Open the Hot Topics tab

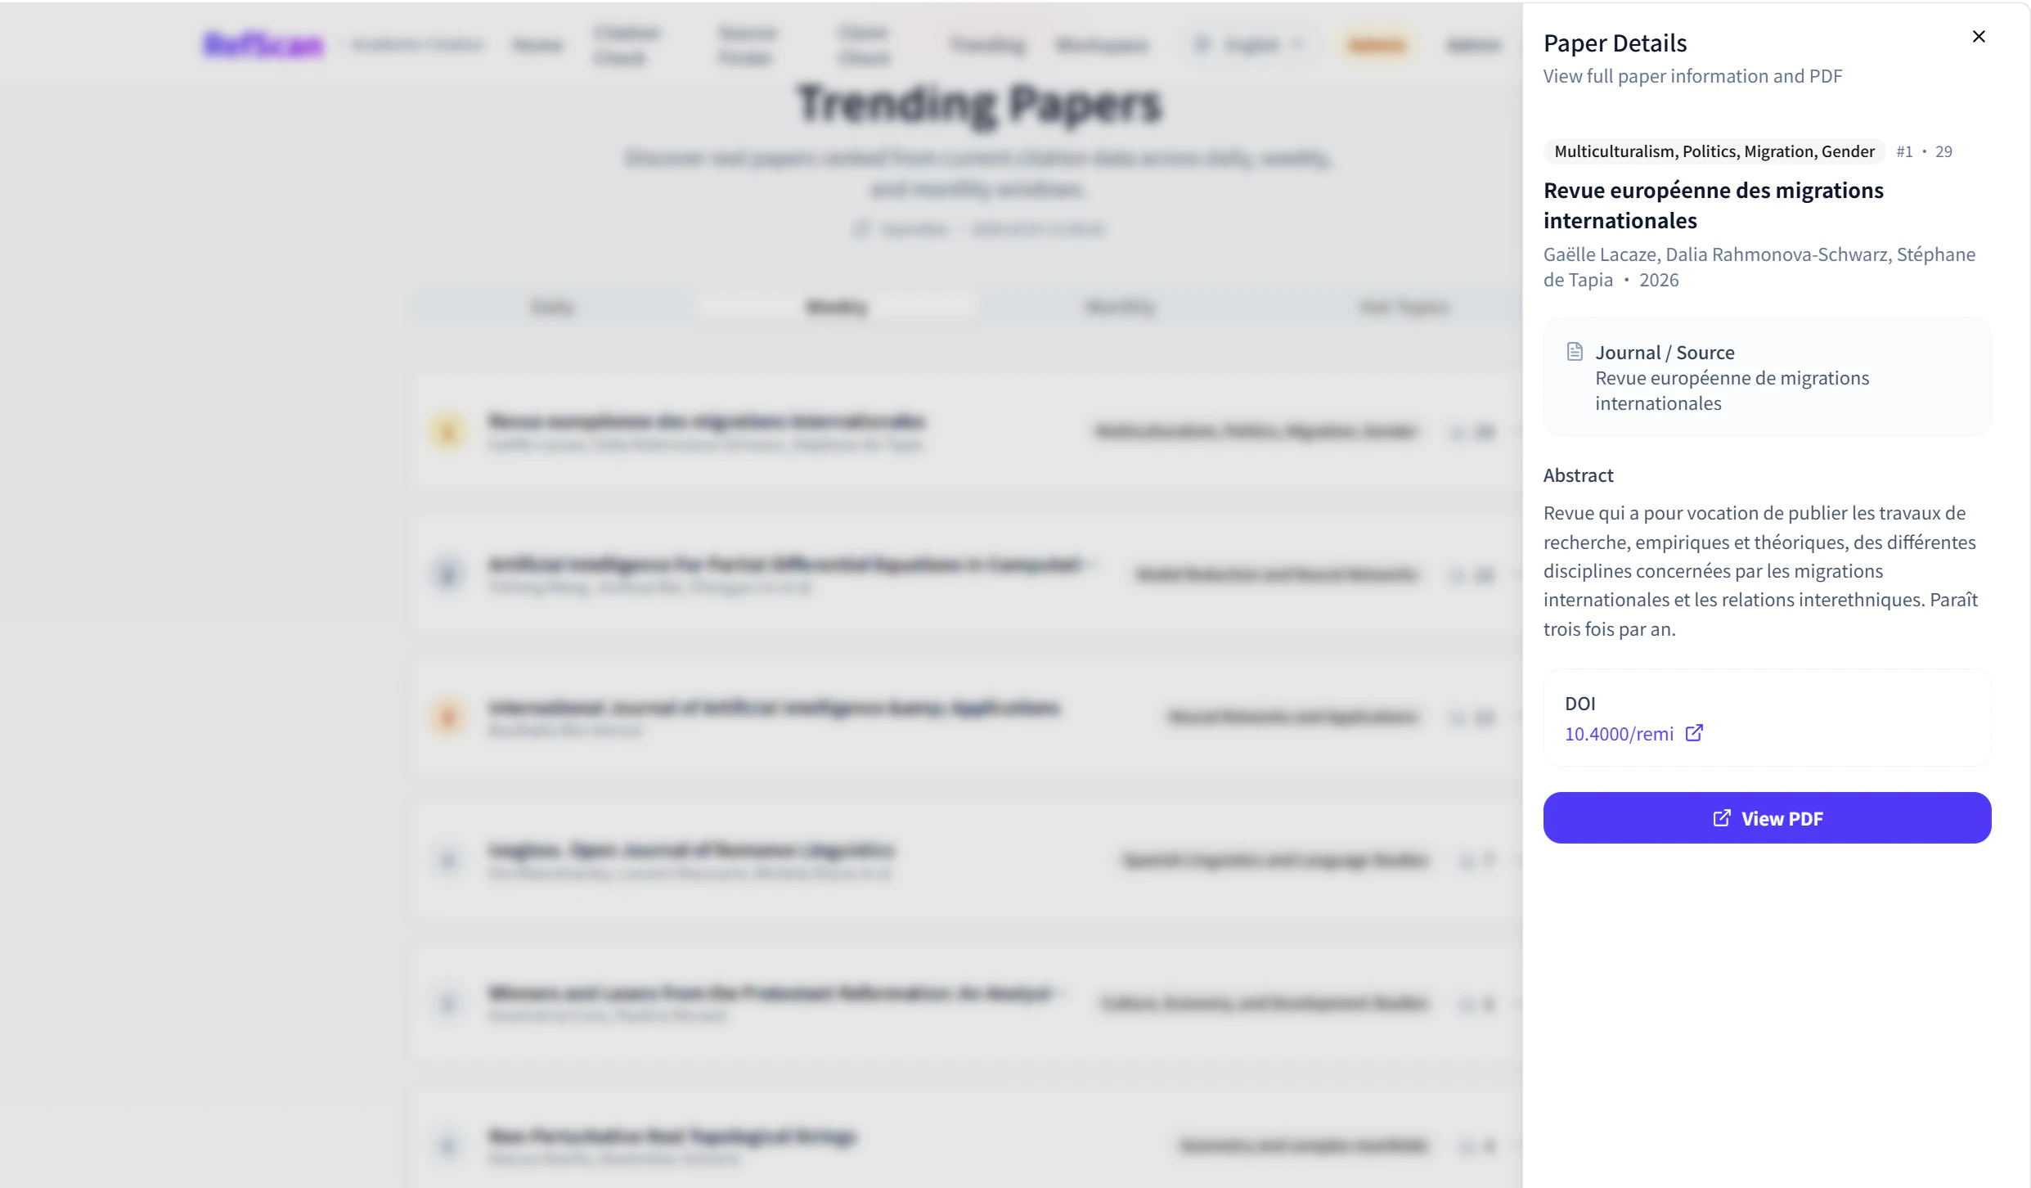(1404, 307)
